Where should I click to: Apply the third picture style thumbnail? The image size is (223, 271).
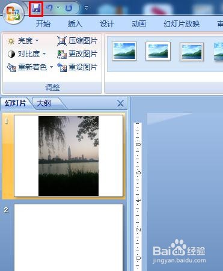(192, 52)
